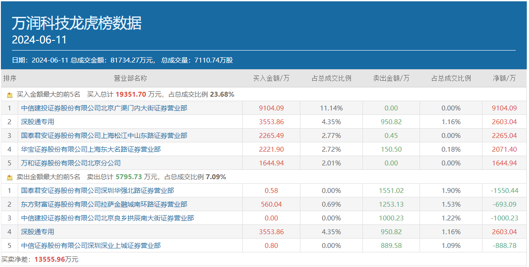Select 华宝证券上海东大名路证券营业部 link

coord(91,149)
